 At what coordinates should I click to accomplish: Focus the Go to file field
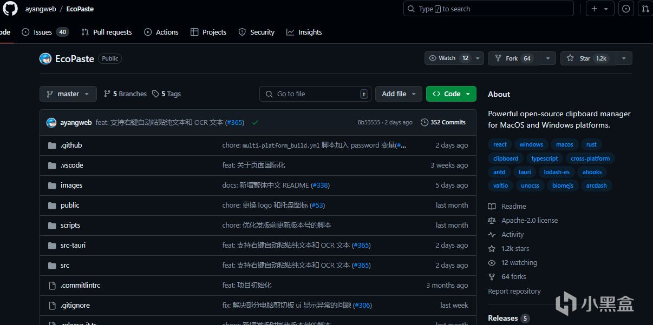pyautogui.click(x=315, y=94)
